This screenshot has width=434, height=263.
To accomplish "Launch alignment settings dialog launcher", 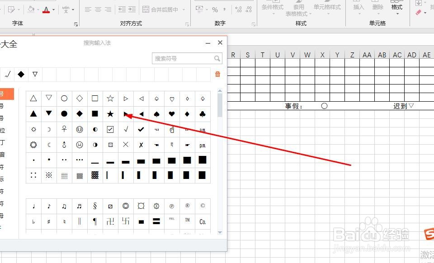I will click(x=187, y=24).
